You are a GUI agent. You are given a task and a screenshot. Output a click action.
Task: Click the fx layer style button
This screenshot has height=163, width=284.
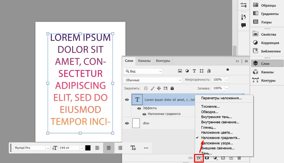199,158
